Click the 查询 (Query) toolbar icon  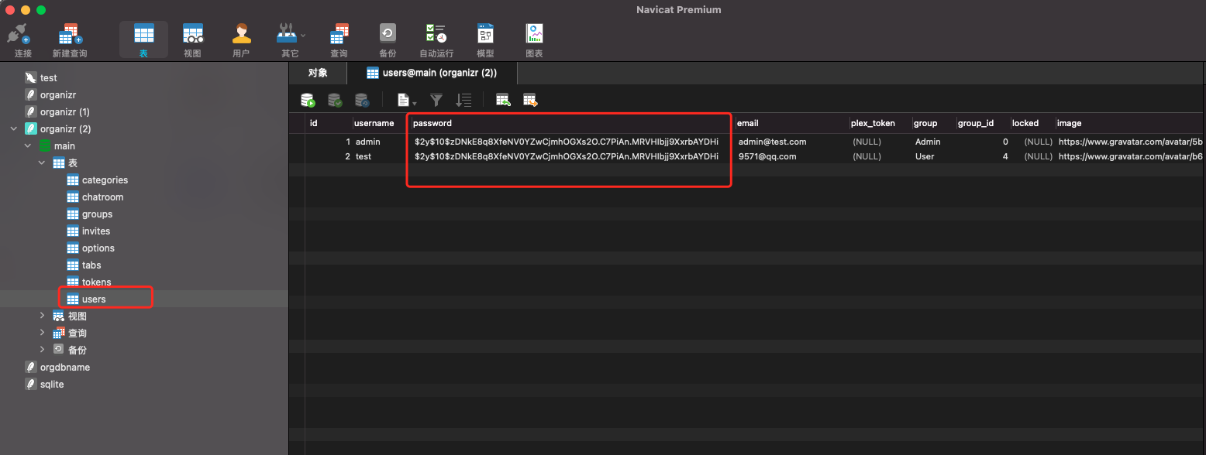(x=339, y=39)
